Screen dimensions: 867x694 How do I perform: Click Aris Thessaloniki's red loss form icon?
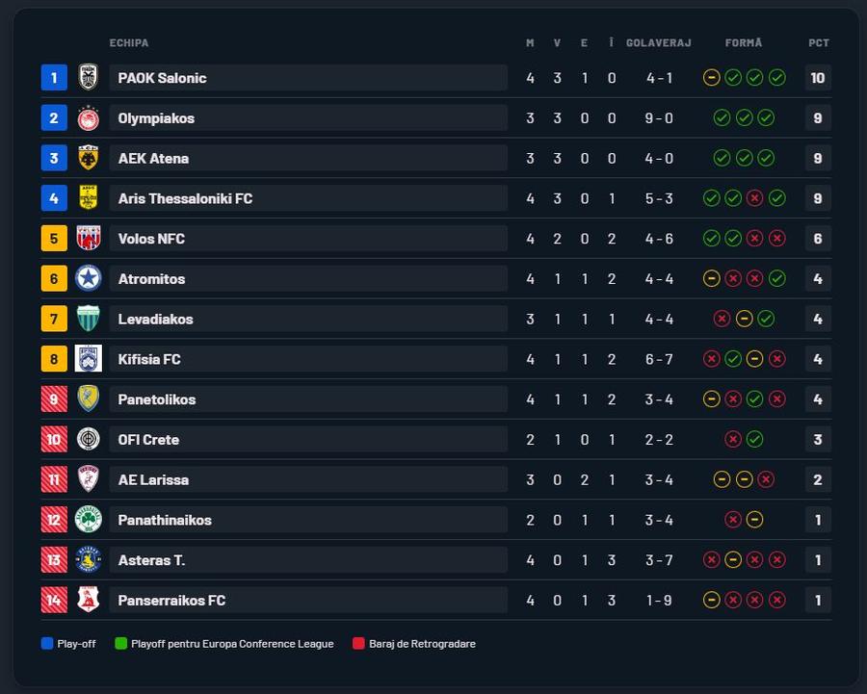(754, 198)
